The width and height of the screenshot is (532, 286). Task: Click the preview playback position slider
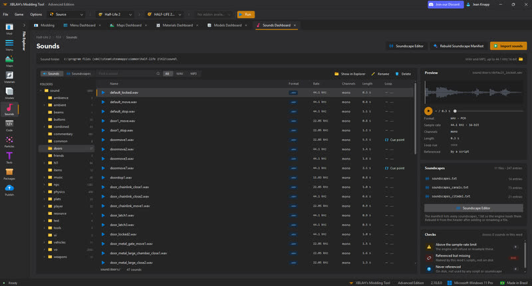pyautogui.click(x=489, y=111)
